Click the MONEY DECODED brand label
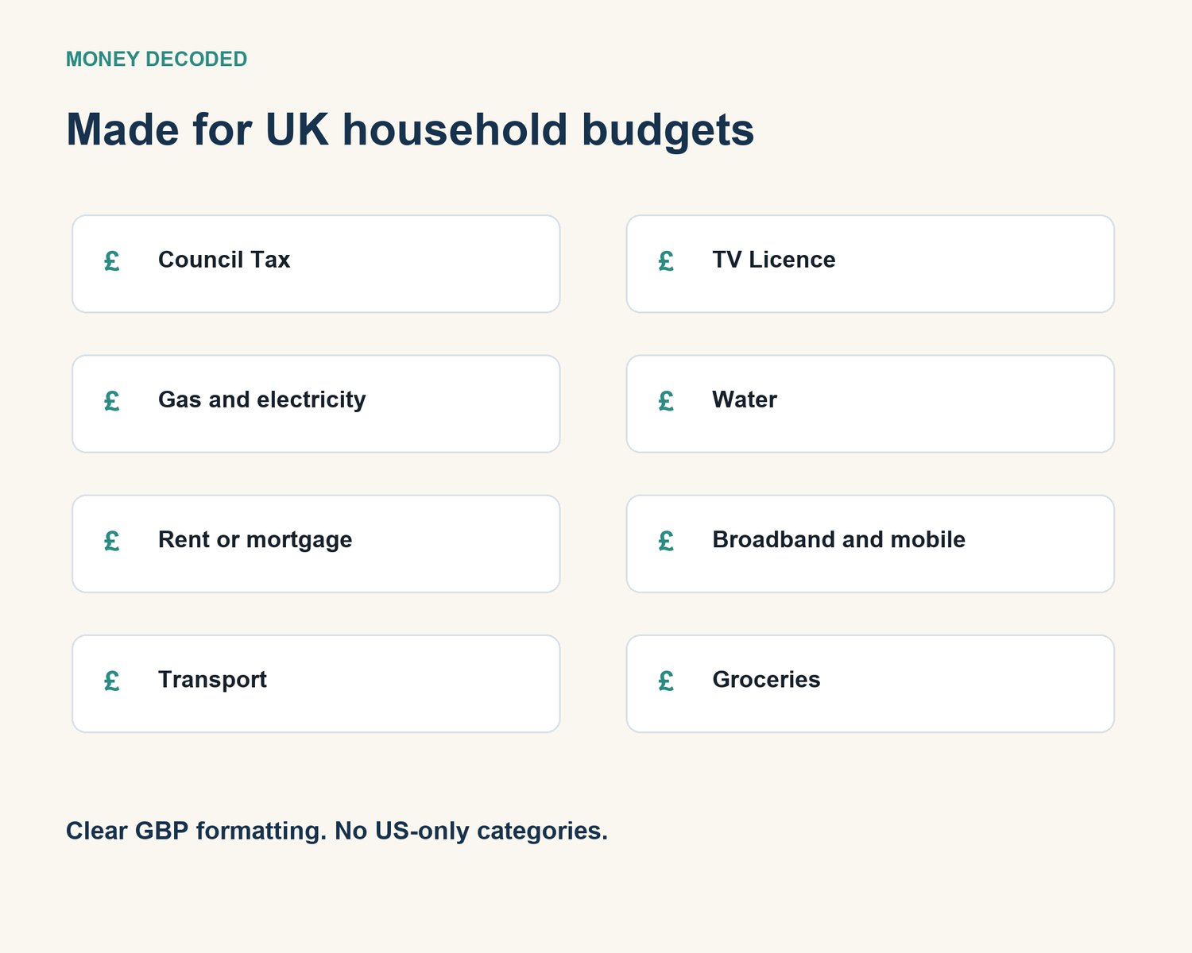The width and height of the screenshot is (1192, 953). (157, 60)
